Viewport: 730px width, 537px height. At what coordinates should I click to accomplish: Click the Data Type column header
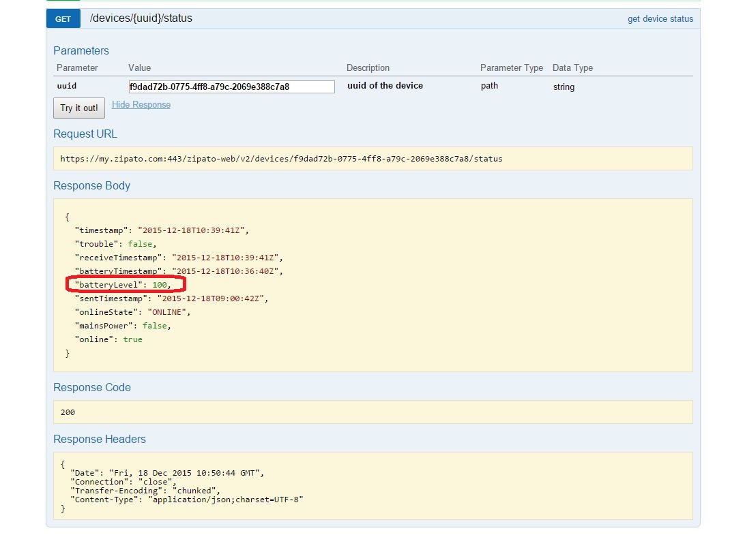(x=572, y=68)
